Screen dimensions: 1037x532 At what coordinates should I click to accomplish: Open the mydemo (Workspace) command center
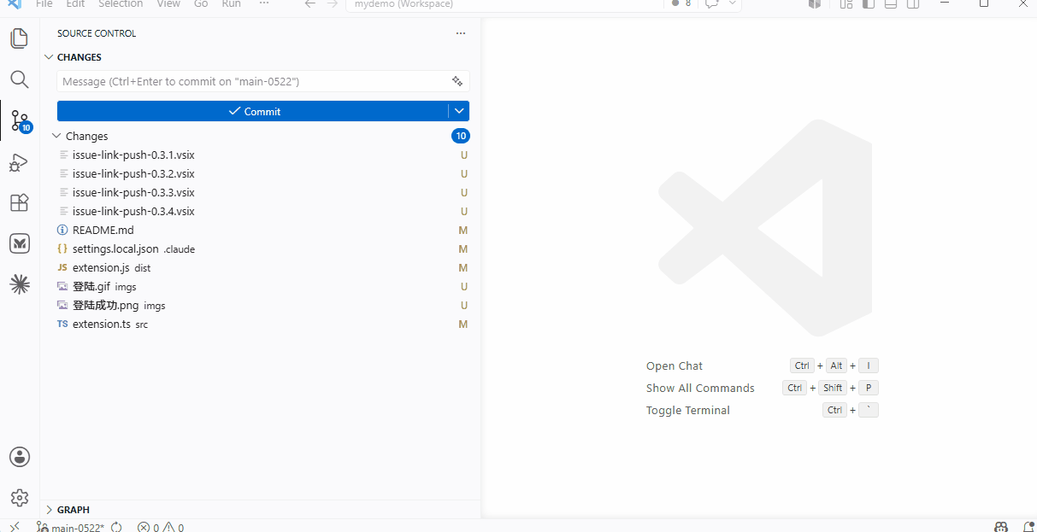pos(504,4)
